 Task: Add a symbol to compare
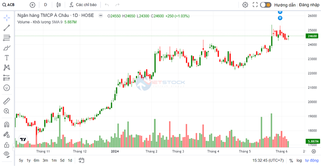32,5
